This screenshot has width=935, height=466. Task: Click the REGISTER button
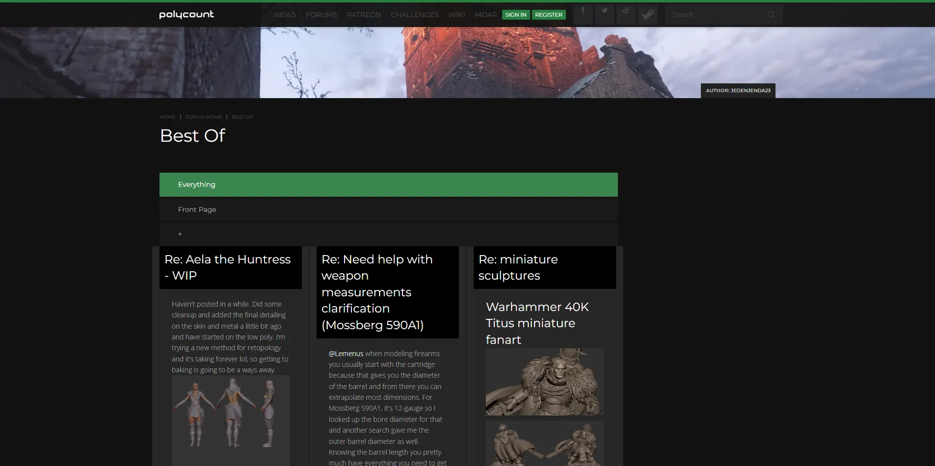click(548, 15)
